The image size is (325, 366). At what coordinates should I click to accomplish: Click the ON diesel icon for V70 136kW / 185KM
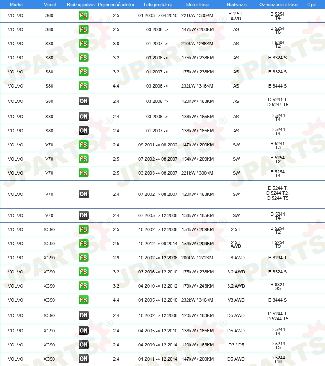(84, 215)
